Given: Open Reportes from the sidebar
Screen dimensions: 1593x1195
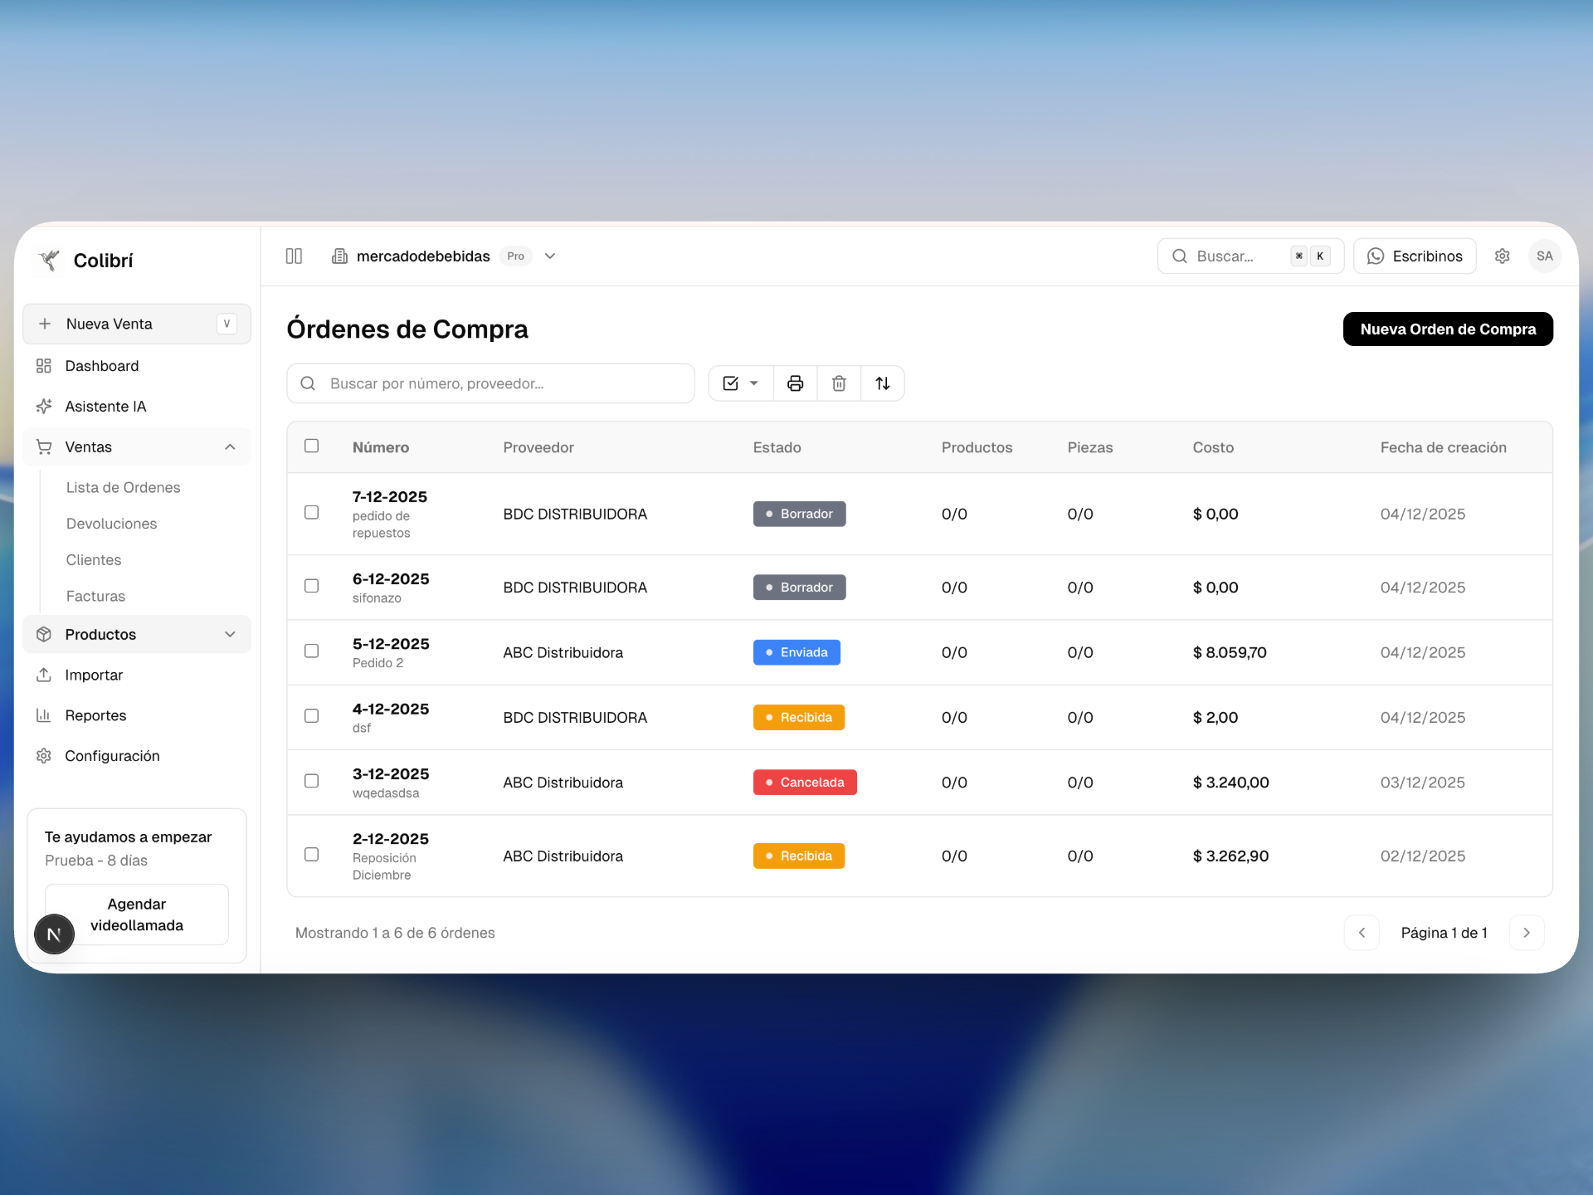Looking at the screenshot, I should pyautogui.click(x=95, y=715).
